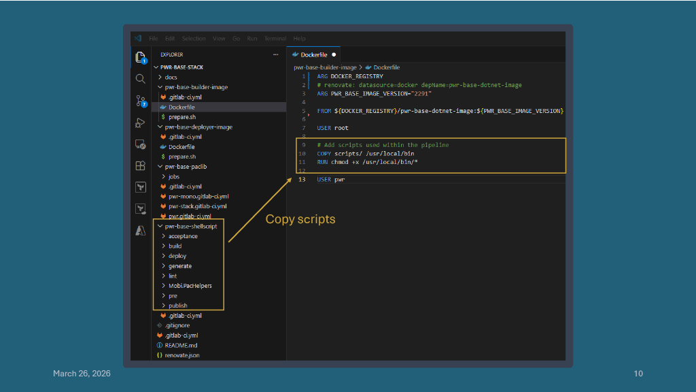Collapse the pwr-base-shellscript folder
Viewport: 696px width, 392px height.
pyautogui.click(x=190, y=226)
